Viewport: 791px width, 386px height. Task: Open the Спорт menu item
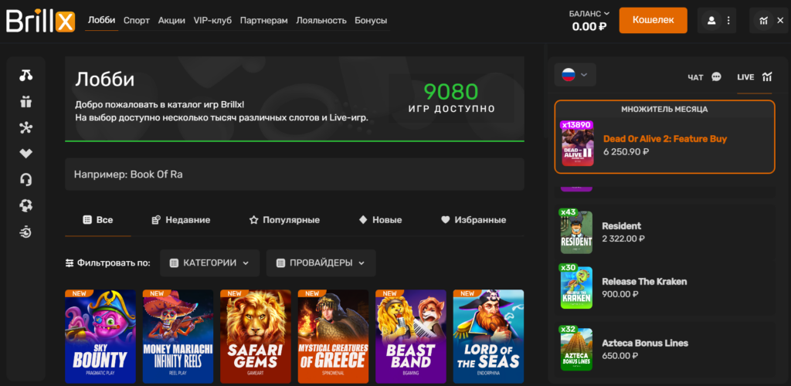pyautogui.click(x=137, y=21)
